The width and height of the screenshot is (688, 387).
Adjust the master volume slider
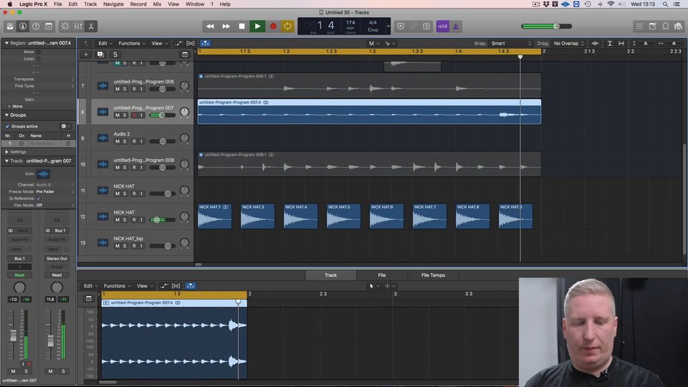click(556, 27)
